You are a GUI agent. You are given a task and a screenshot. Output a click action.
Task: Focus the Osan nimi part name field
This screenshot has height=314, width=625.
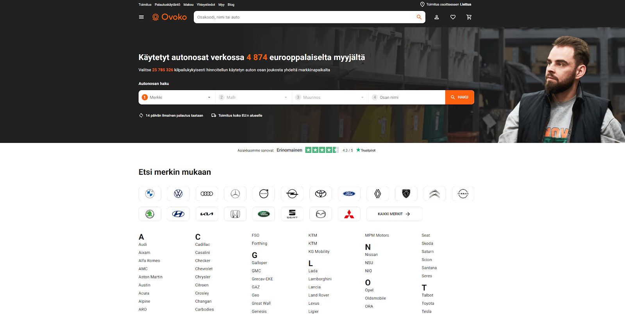point(407,98)
